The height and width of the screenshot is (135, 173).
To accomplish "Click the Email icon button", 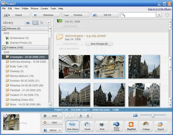I will click(87, 126).
